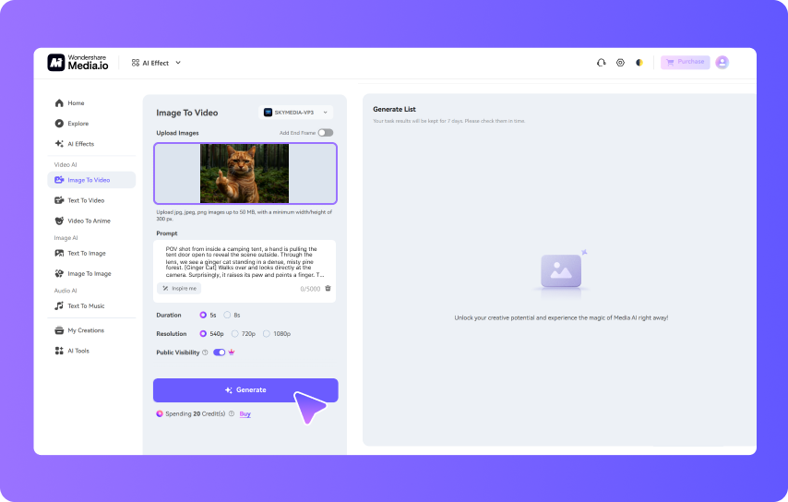Expand the AI Effect dropdown chevron
The width and height of the screenshot is (788, 502).
point(178,63)
